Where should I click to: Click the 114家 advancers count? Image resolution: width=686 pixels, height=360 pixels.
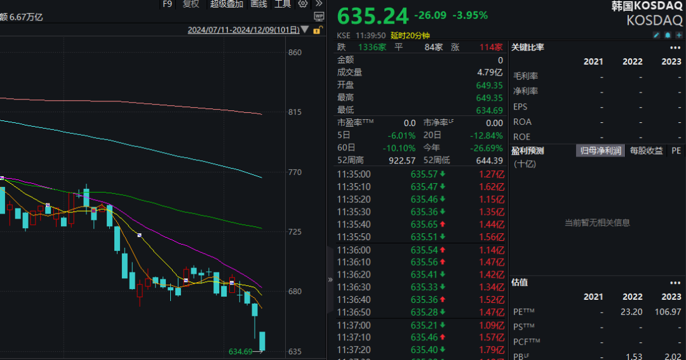[x=491, y=47]
